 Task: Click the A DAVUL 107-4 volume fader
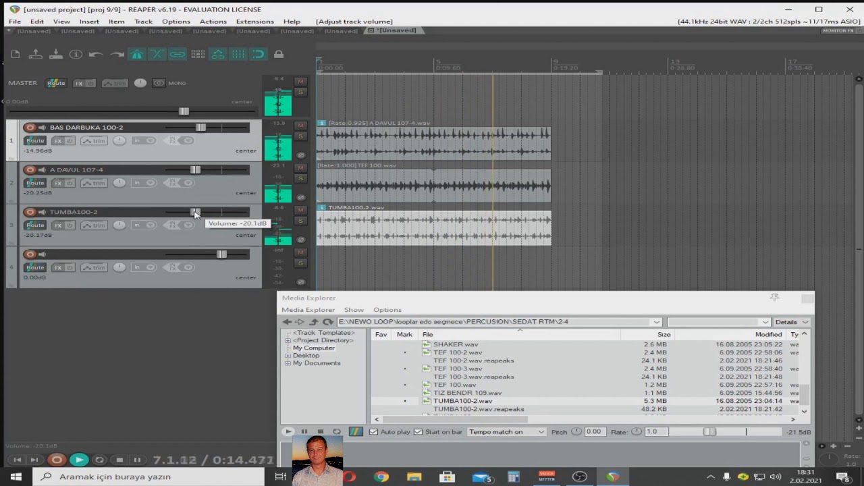click(195, 170)
